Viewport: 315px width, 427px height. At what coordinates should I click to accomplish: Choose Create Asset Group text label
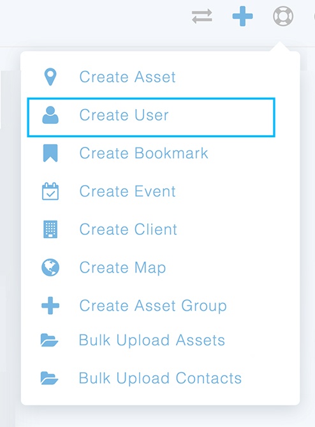coord(153,306)
